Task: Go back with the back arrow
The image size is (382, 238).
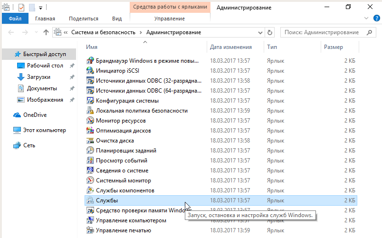Action: tap(11, 32)
